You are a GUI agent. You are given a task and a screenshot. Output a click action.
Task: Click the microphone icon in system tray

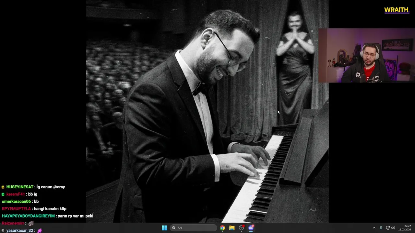[x=381, y=228]
